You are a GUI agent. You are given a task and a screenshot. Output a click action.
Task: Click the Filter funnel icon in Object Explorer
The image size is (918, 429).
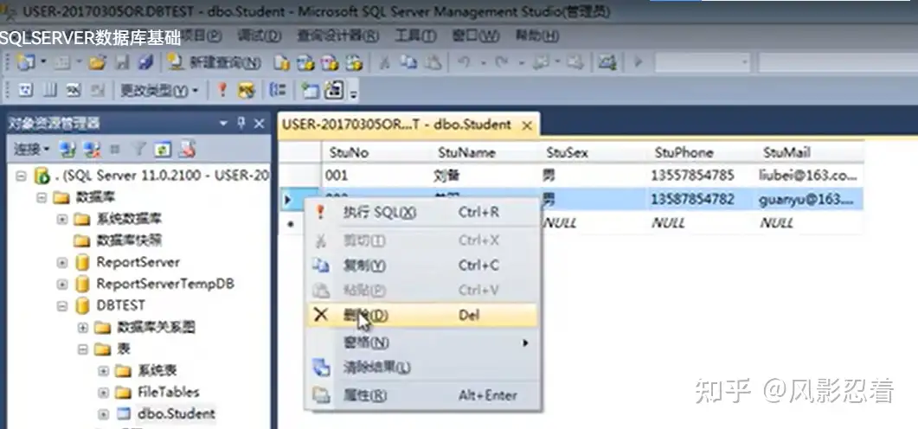tap(138, 150)
